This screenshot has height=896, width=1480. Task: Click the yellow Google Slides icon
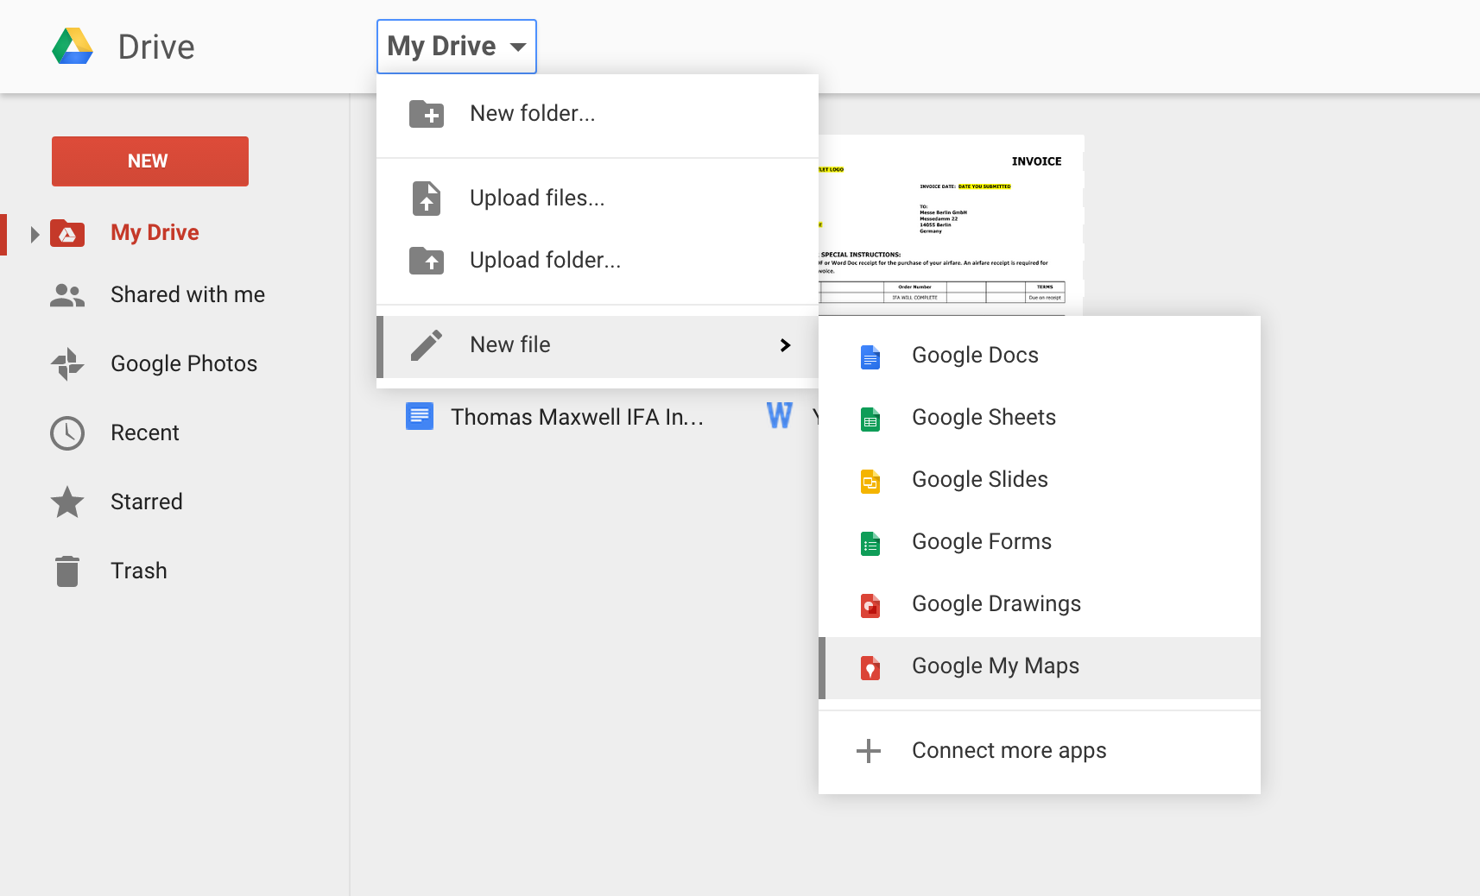pyautogui.click(x=870, y=481)
